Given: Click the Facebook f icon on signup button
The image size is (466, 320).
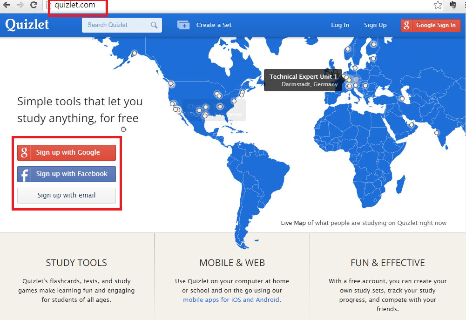Looking at the screenshot, I should 25,174.
